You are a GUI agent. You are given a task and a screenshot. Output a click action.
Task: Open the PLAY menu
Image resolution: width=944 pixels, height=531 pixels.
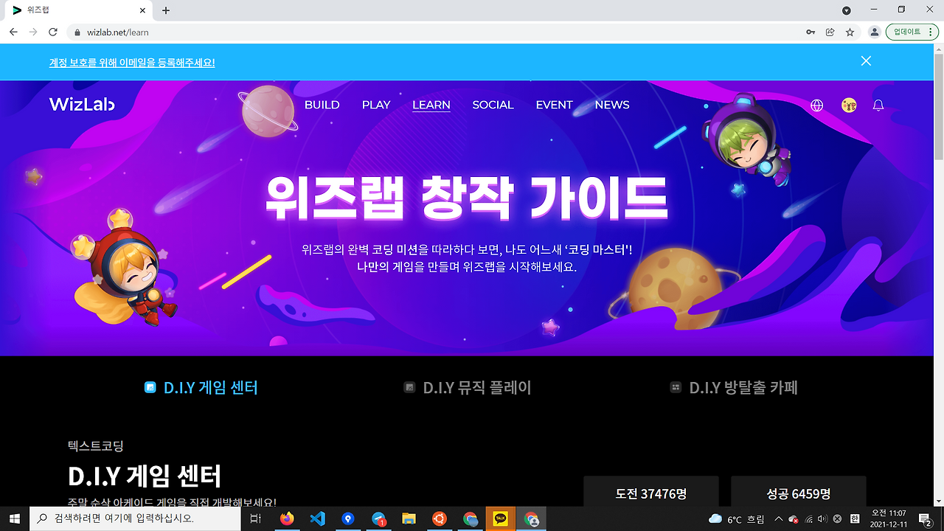pos(376,105)
